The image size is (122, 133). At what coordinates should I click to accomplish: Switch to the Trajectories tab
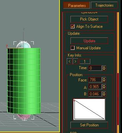coord(104,5)
